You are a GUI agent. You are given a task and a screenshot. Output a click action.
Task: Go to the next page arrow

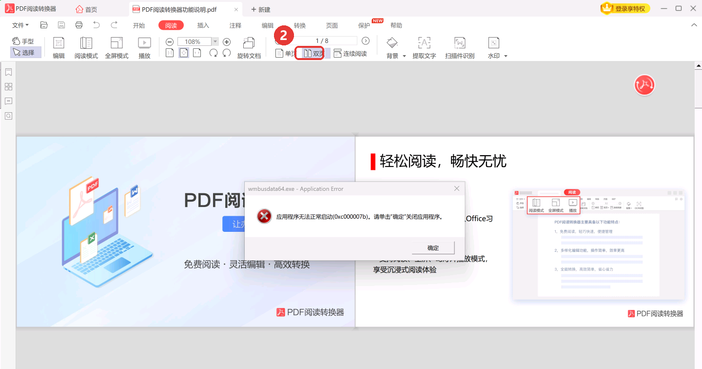366,41
